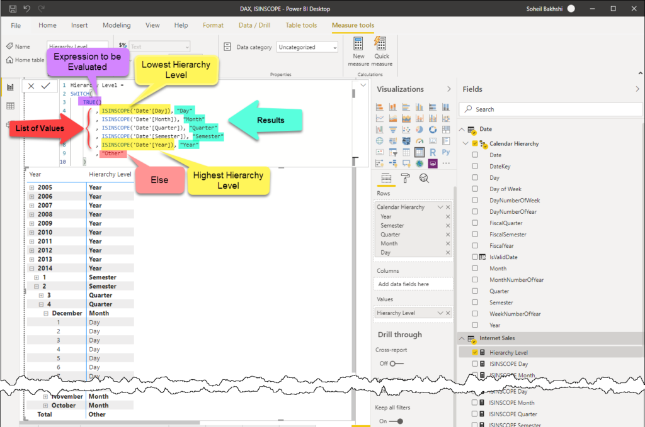
Task: Commit the formula with the checkmark
Action: [45, 86]
